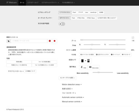The image size is (139, 111).
Task: Select Flash in the audio player row
Action: tap(73, 18)
